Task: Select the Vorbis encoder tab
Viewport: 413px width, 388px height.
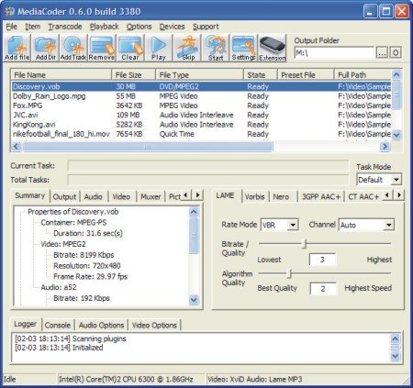Action: click(254, 196)
